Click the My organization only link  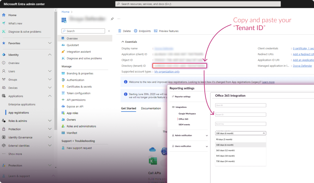point(167,72)
